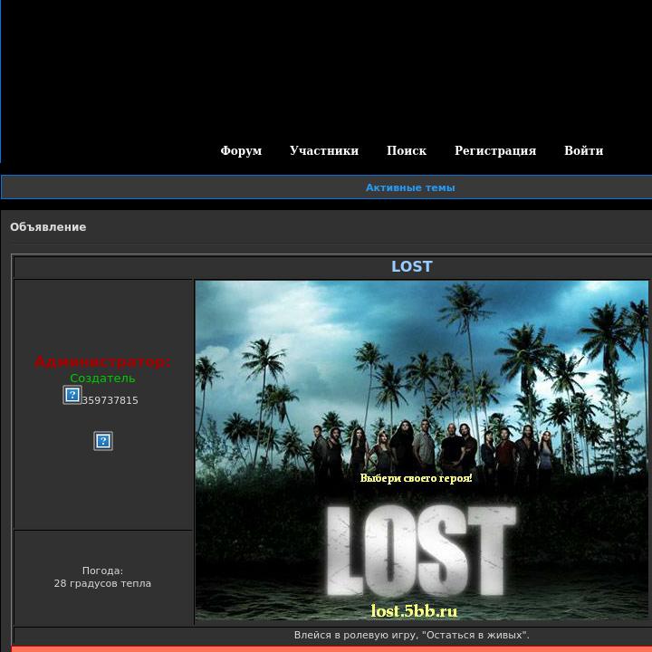This screenshot has height=652, width=652.
Task: Open the Участники members page
Action: coord(324,150)
